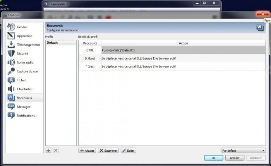Open Téléchargements section label

coord(29,45)
